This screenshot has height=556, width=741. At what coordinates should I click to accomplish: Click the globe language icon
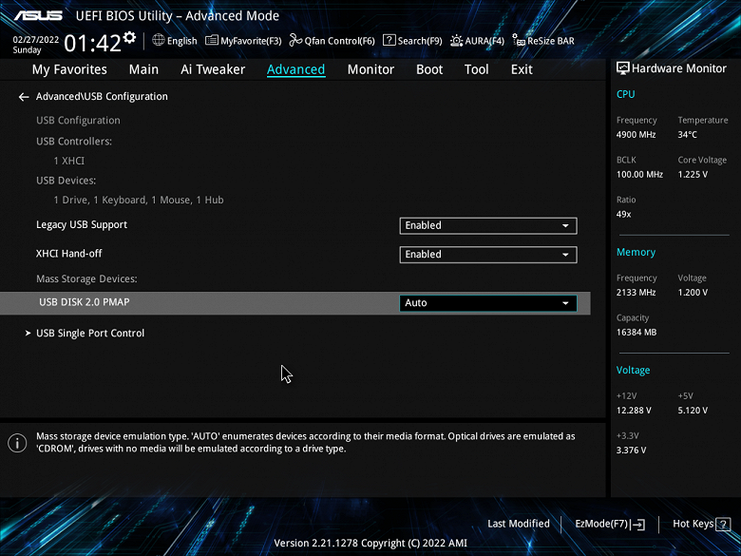point(159,40)
